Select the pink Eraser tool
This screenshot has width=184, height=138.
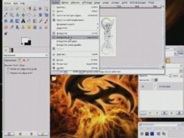[x=6, y=27]
